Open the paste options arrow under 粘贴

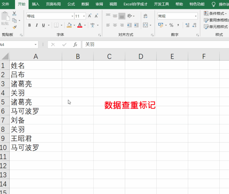point(5,28)
